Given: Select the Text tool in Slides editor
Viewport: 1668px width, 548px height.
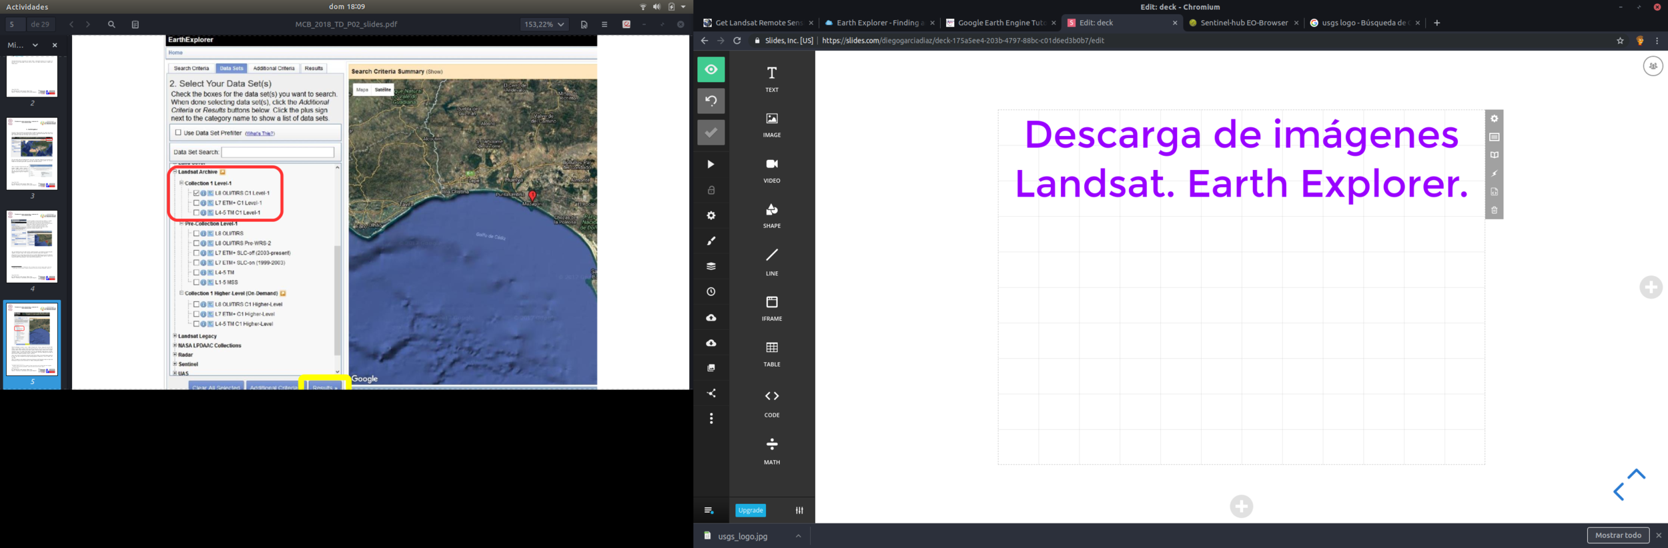Looking at the screenshot, I should [x=771, y=79].
